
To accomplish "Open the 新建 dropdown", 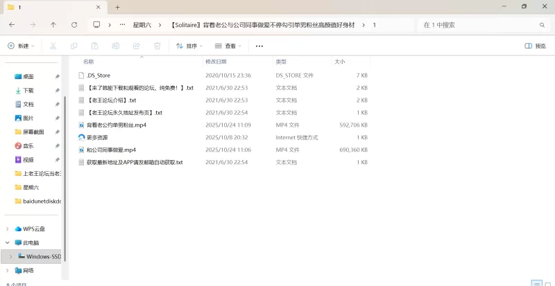I will coord(21,46).
